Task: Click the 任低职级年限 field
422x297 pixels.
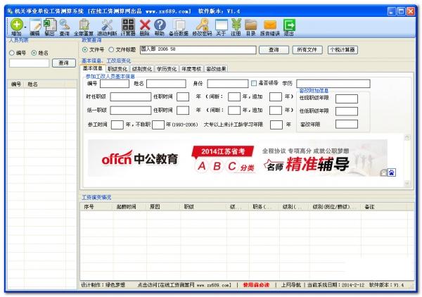Action: [x=347, y=111]
